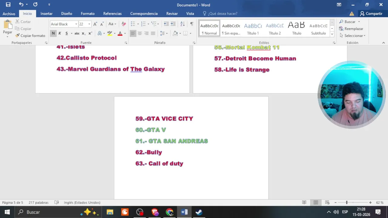Open the Archivo menu

tap(9, 14)
